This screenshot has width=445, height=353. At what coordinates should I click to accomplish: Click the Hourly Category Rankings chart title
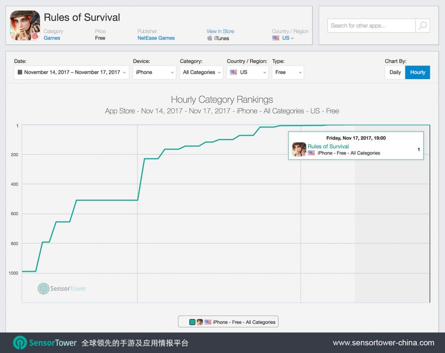coord(222,99)
